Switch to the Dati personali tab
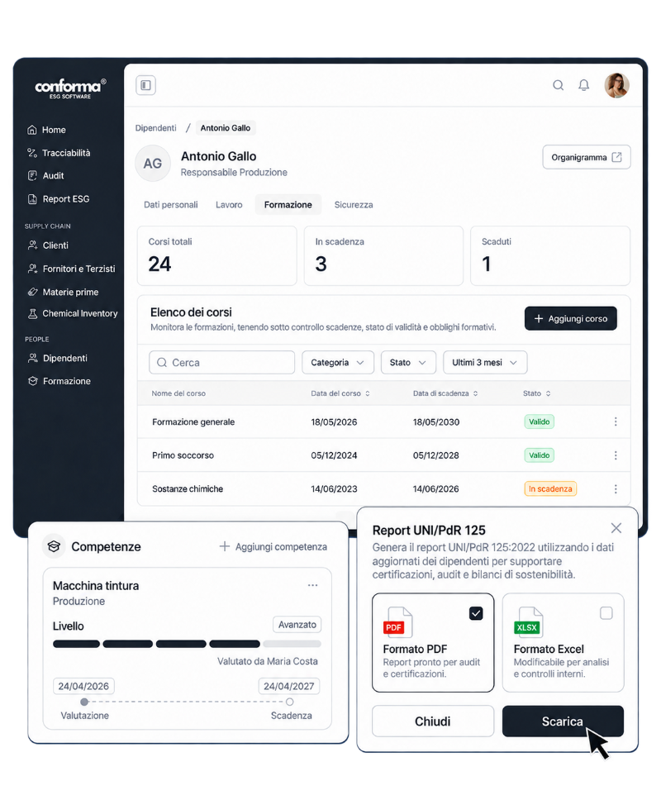Viewport: 661px width, 800px height. (x=170, y=205)
